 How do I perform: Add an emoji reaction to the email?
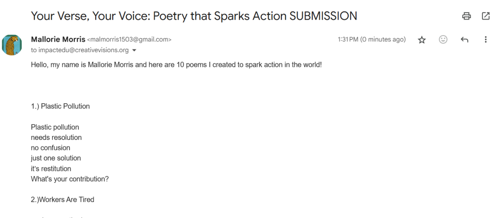[x=443, y=39]
